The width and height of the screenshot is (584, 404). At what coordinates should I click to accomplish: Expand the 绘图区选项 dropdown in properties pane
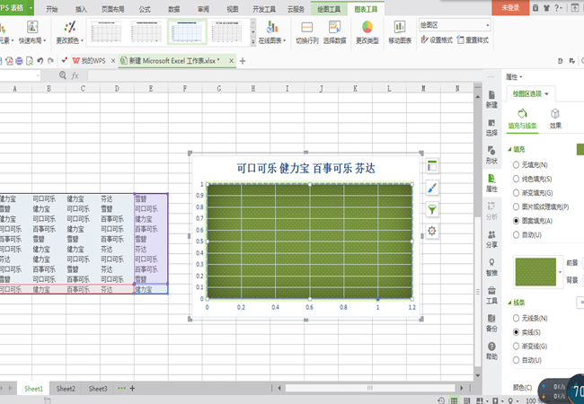tap(547, 93)
